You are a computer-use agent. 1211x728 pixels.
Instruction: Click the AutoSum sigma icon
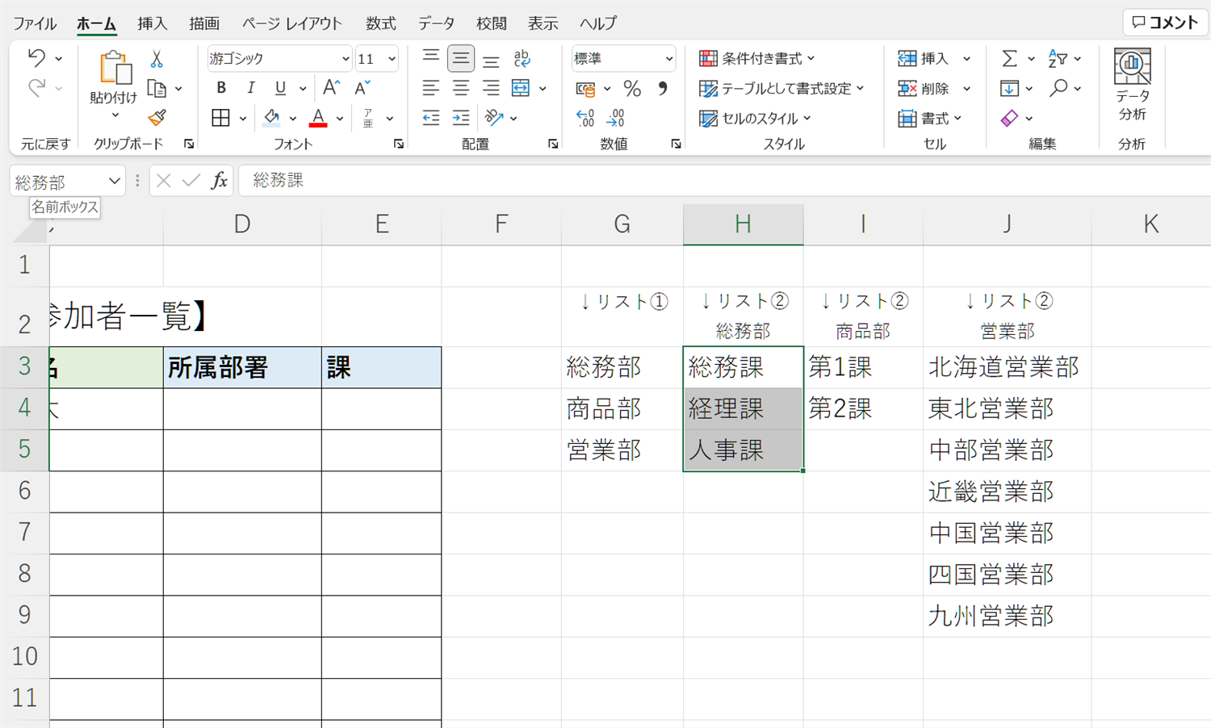[x=1009, y=59]
